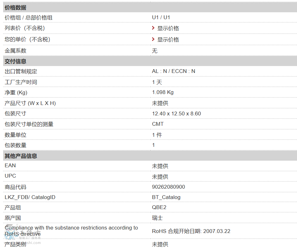Open 显示价格 link for 列表价（不含税）
297x249 pixels.
point(168,28)
